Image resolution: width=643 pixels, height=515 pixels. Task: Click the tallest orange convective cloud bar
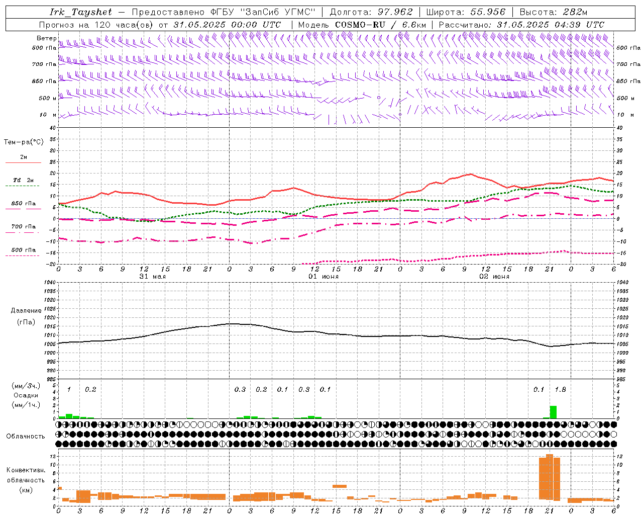tap(549, 477)
